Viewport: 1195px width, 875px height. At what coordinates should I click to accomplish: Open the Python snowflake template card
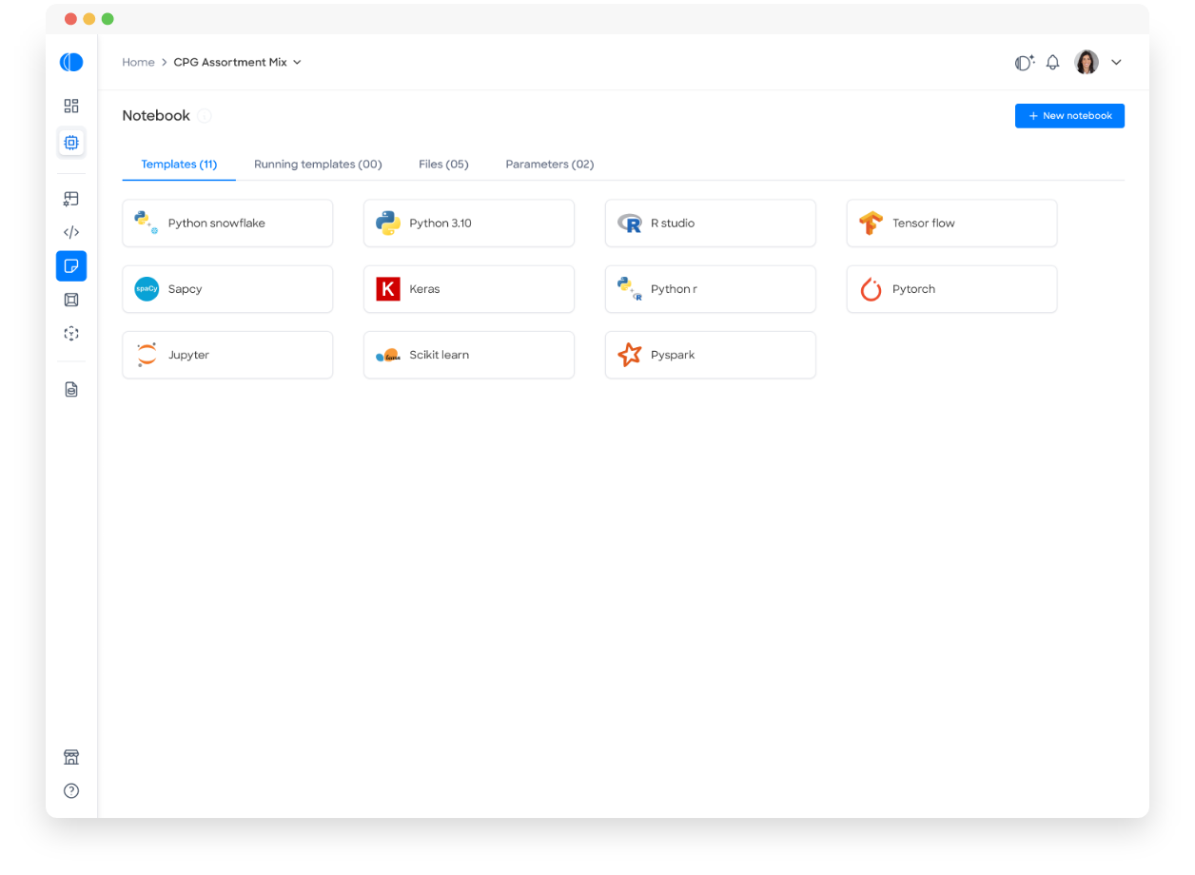(x=227, y=224)
